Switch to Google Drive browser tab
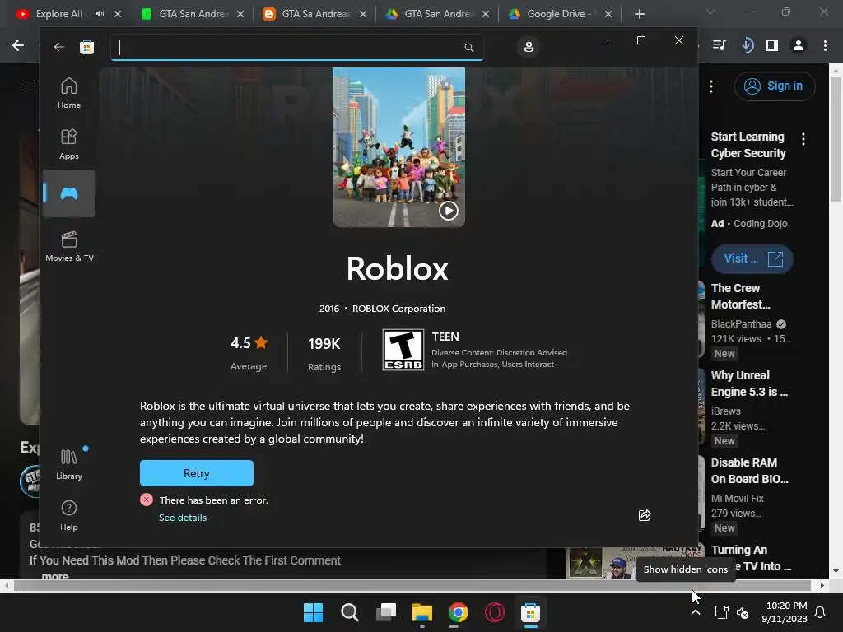This screenshot has height=632, width=843. (559, 14)
